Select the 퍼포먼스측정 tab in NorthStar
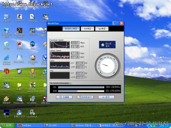Viewport: 171px width, 128px height. 71,29
